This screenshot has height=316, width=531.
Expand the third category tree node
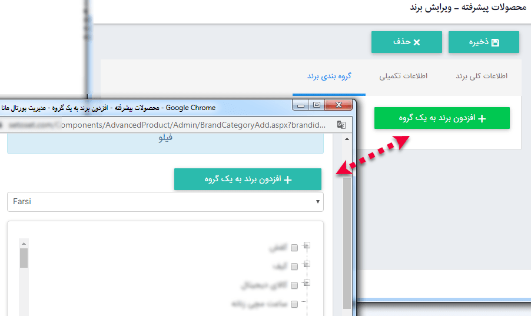pyautogui.click(x=307, y=284)
